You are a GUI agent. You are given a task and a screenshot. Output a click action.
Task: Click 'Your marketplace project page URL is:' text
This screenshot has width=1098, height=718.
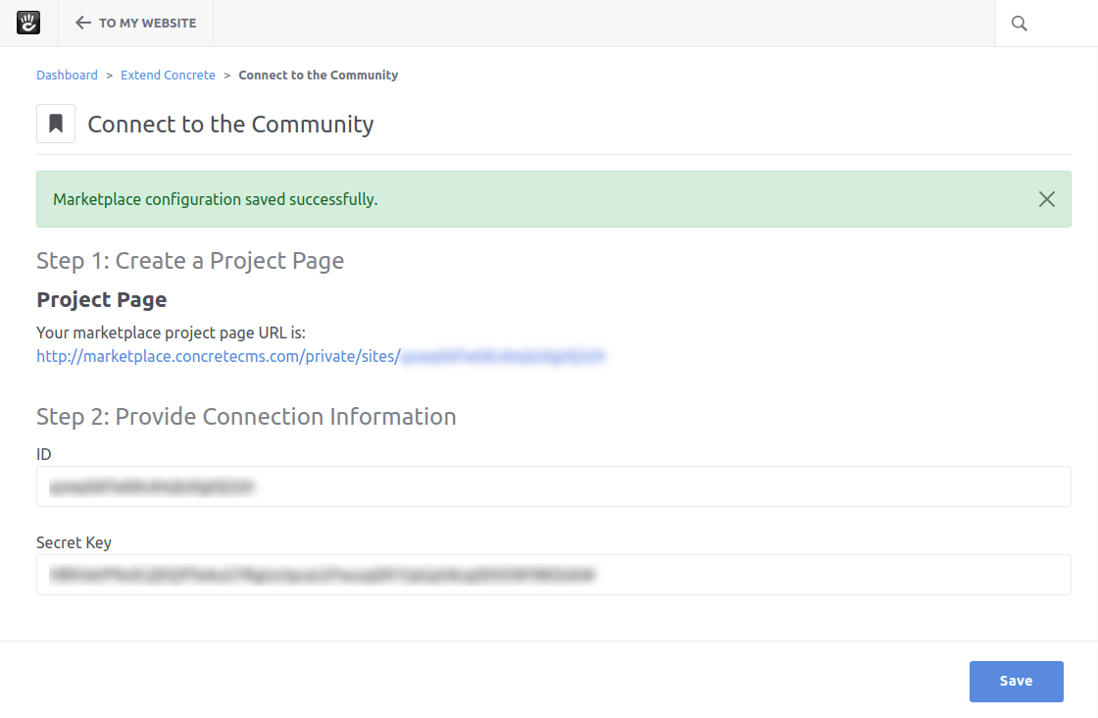pos(171,333)
